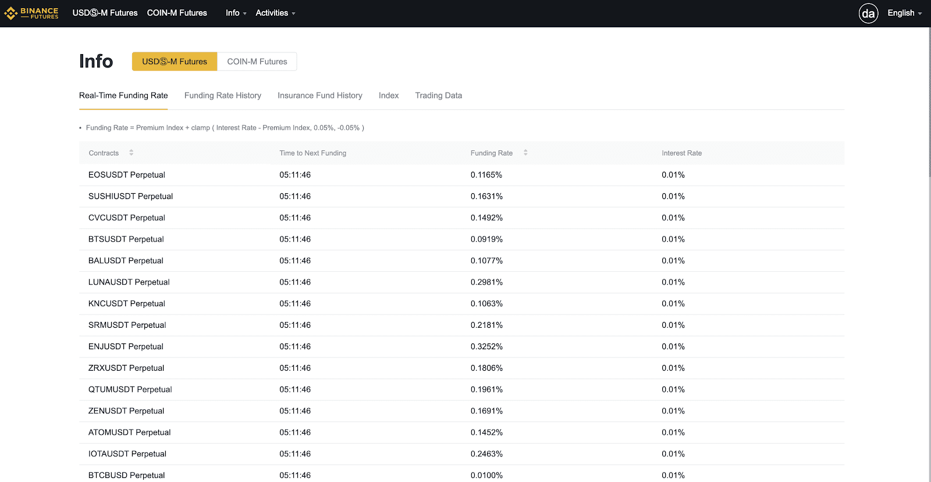Select the ZENUSDT Perpetual contract
The image size is (931, 482).
[126, 411]
